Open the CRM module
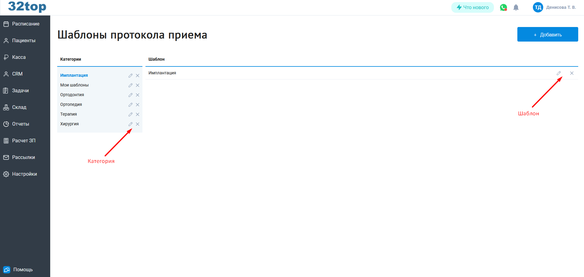Screen dimensions: 584x277 pyautogui.click(x=18, y=74)
